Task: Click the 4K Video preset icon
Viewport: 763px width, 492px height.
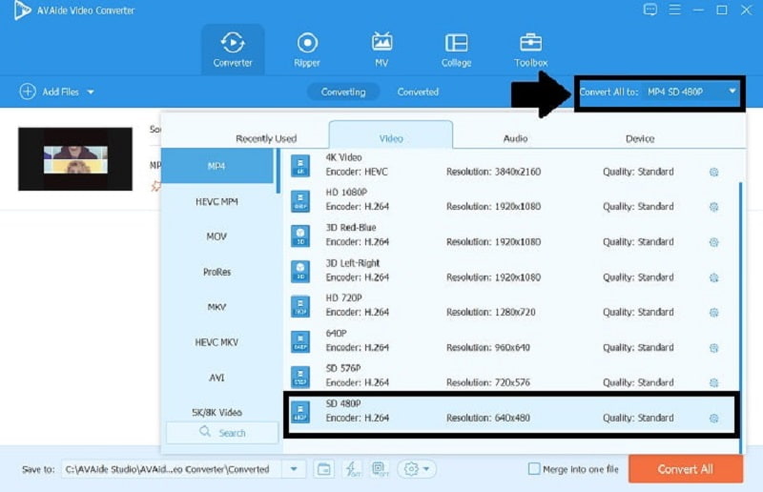Action: pyautogui.click(x=300, y=166)
